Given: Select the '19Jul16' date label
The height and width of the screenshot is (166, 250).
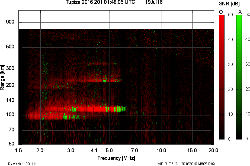Looking at the screenshot, I should pyautogui.click(x=154, y=2).
